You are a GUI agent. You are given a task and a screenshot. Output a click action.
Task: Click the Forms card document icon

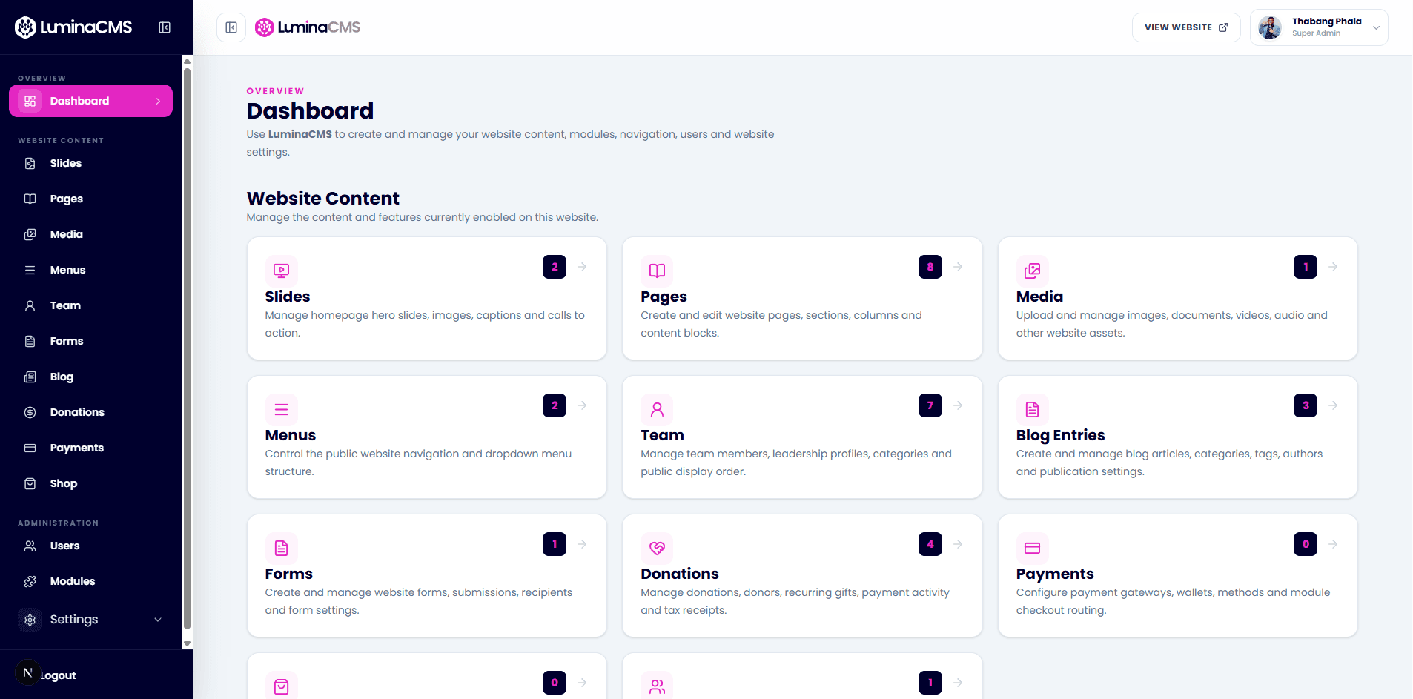click(282, 548)
